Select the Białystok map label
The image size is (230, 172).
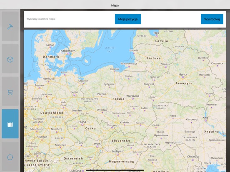(149, 84)
